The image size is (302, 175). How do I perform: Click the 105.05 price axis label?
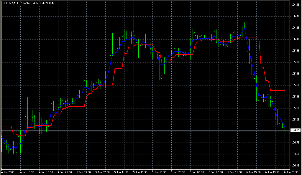click(x=295, y=120)
